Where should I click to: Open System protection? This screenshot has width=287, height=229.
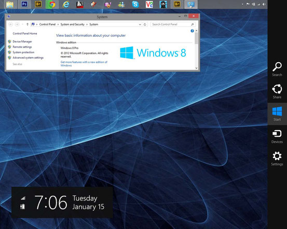pyautogui.click(x=23, y=52)
